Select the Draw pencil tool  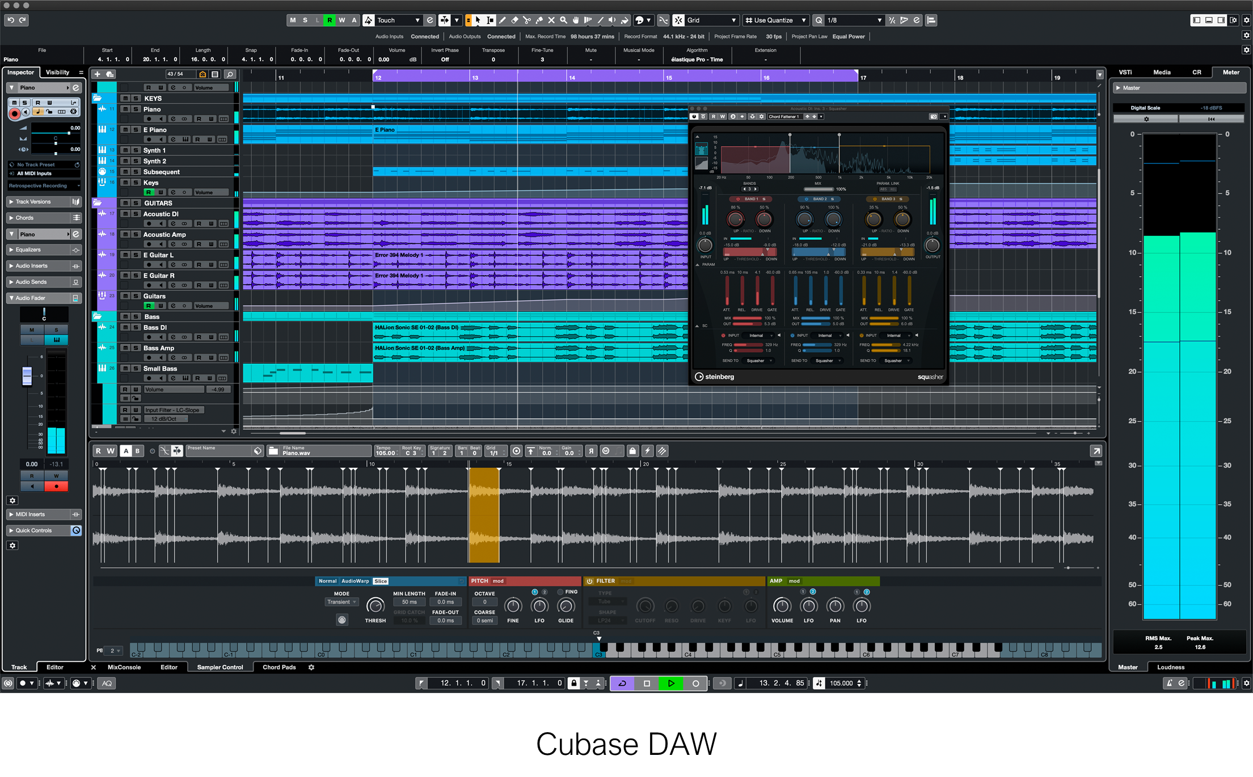point(503,20)
